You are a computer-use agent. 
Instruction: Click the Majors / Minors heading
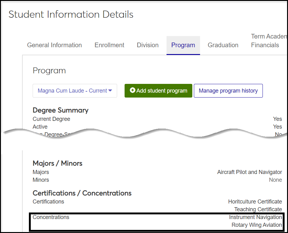[x=57, y=163]
